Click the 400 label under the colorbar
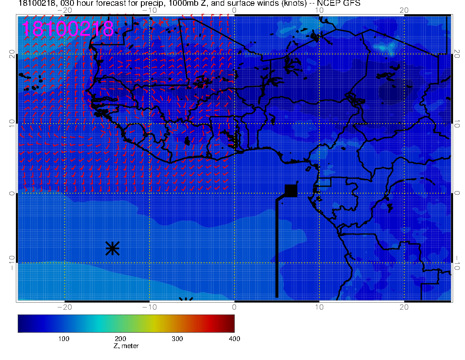The height and width of the screenshot is (360, 465). pyautogui.click(x=234, y=338)
